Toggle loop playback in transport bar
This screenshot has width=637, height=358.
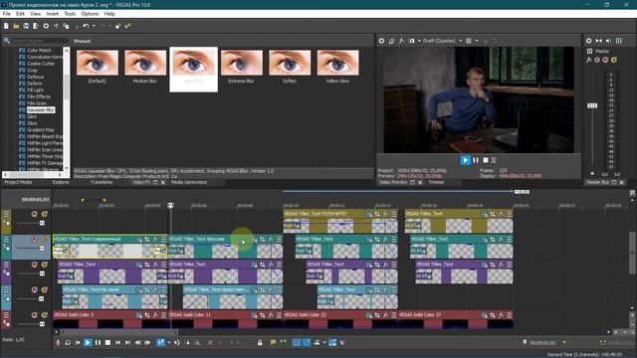click(68, 342)
